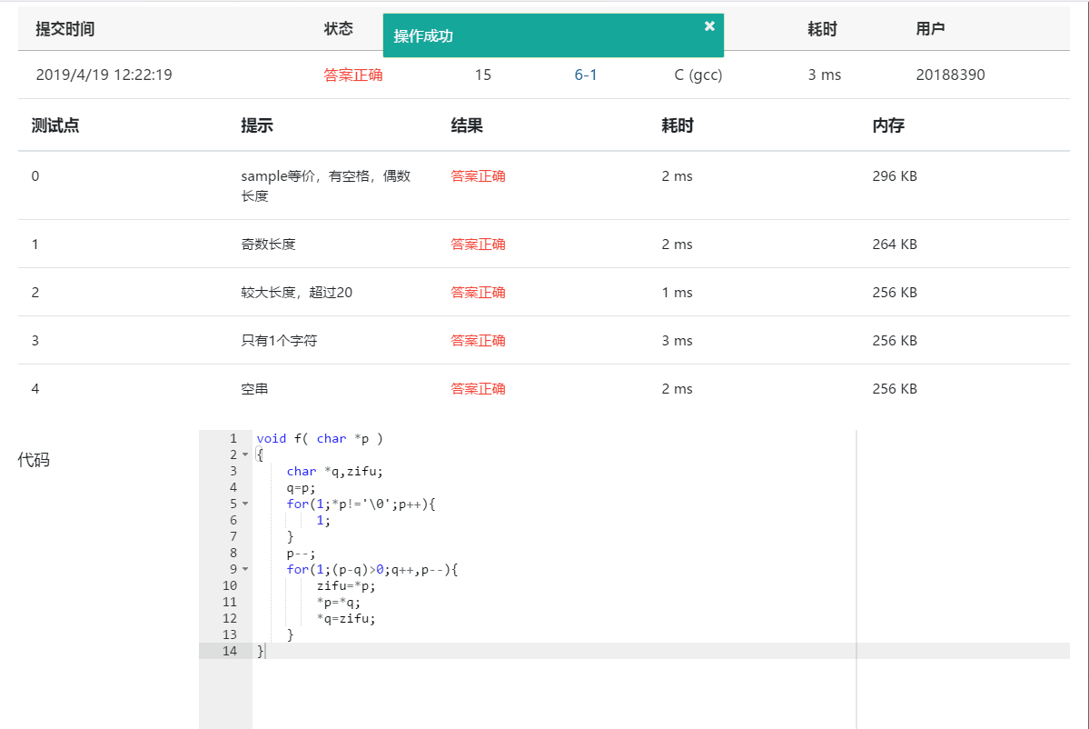This screenshot has height=729, width=1089.
Task: Click the 296 KB memory value
Action: point(895,176)
